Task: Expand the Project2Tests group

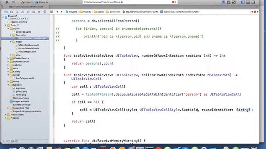Action: [x=5, y=115]
